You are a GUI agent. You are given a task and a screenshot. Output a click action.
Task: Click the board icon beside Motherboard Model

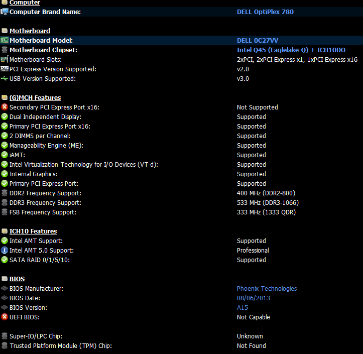coord(5,40)
